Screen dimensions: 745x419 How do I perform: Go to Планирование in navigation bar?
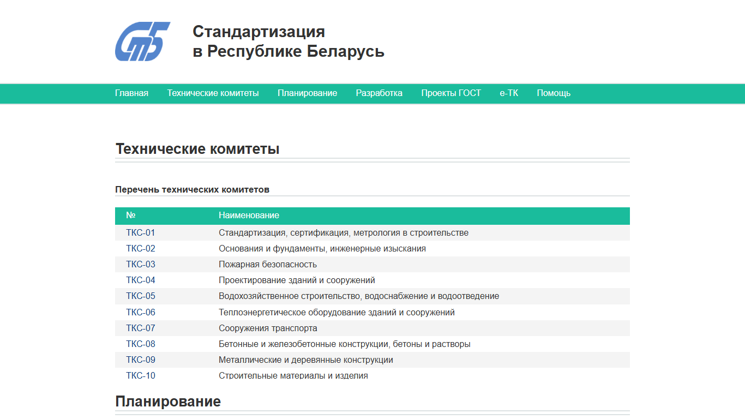307,93
